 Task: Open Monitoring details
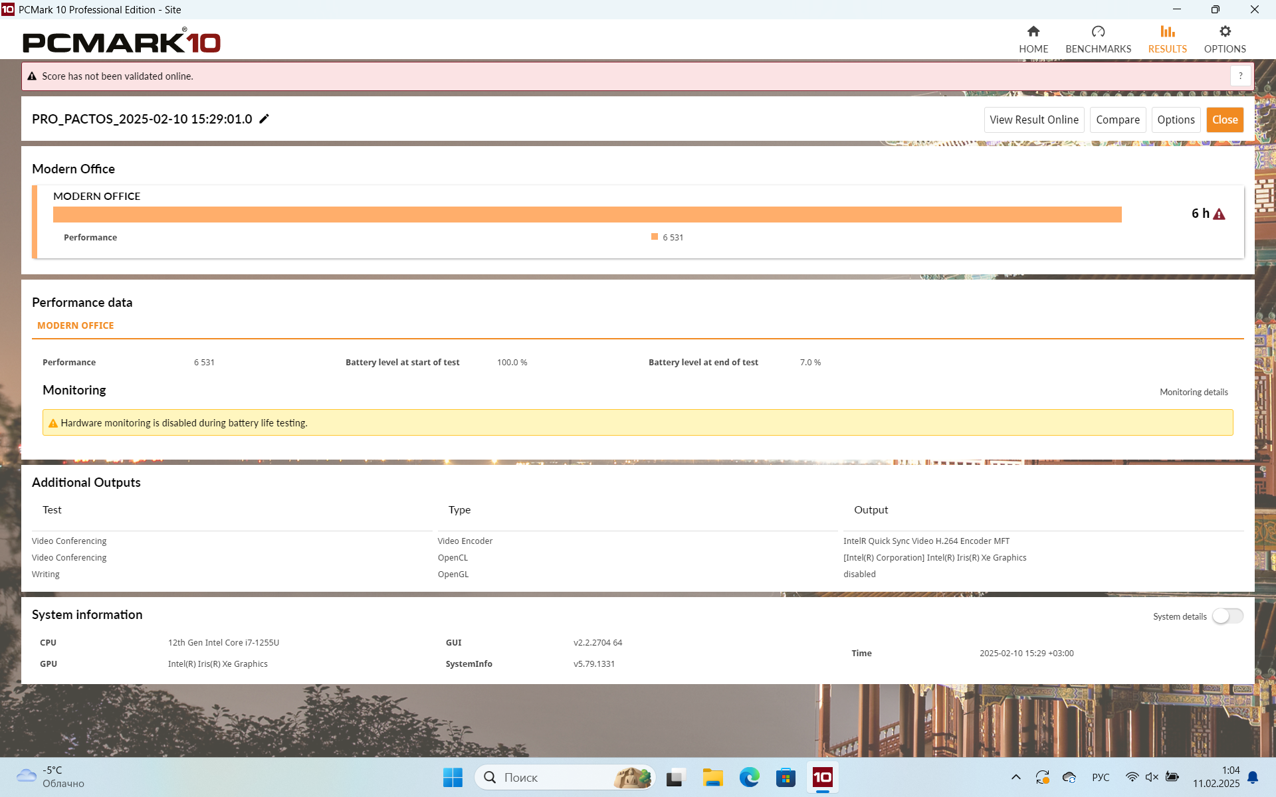[x=1194, y=392]
